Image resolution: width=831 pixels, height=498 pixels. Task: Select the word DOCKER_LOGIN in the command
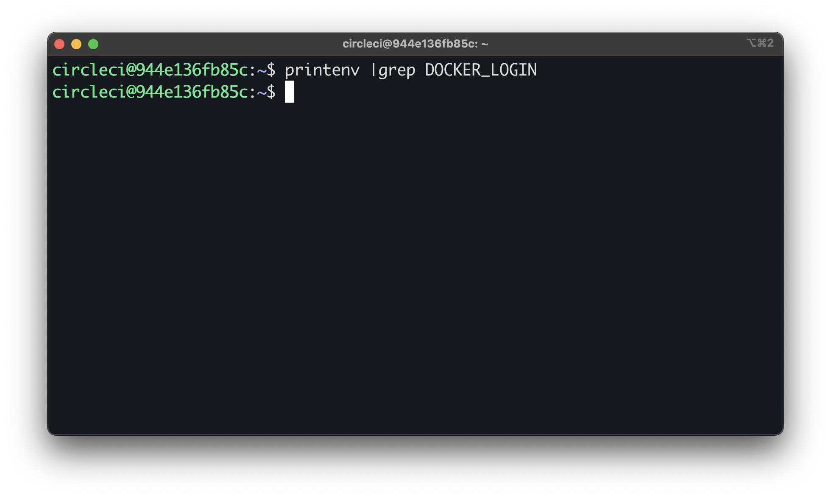point(481,70)
